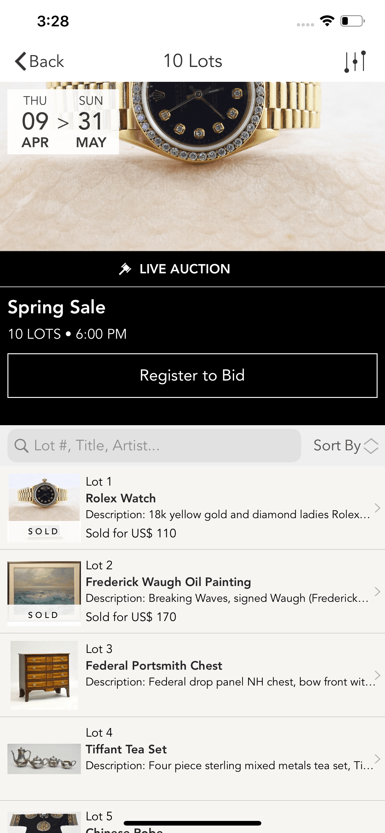Open Tiffant Tea Set thumbnail
This screenshot has height=833, width=385.
(44, 759)
